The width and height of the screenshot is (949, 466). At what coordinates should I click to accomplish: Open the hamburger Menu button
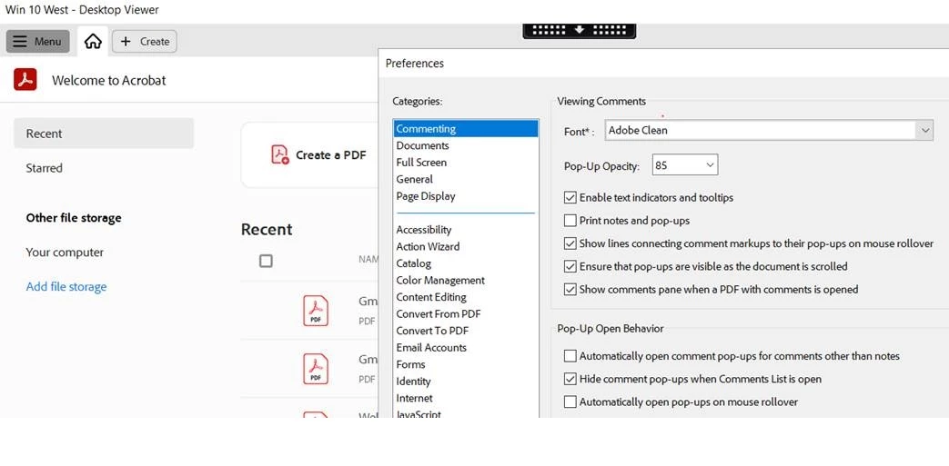tap(37, 41)
